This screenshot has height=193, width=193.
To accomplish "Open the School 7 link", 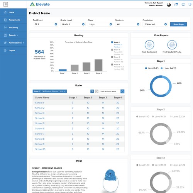I will click(40, 134).
